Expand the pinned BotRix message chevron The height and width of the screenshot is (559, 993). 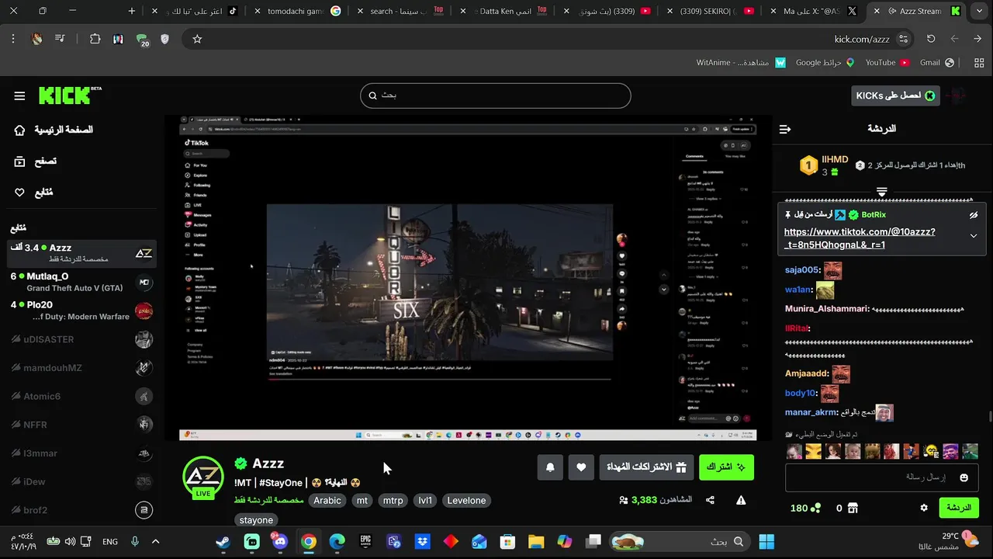pyautogui.click(x=974, y=236)
